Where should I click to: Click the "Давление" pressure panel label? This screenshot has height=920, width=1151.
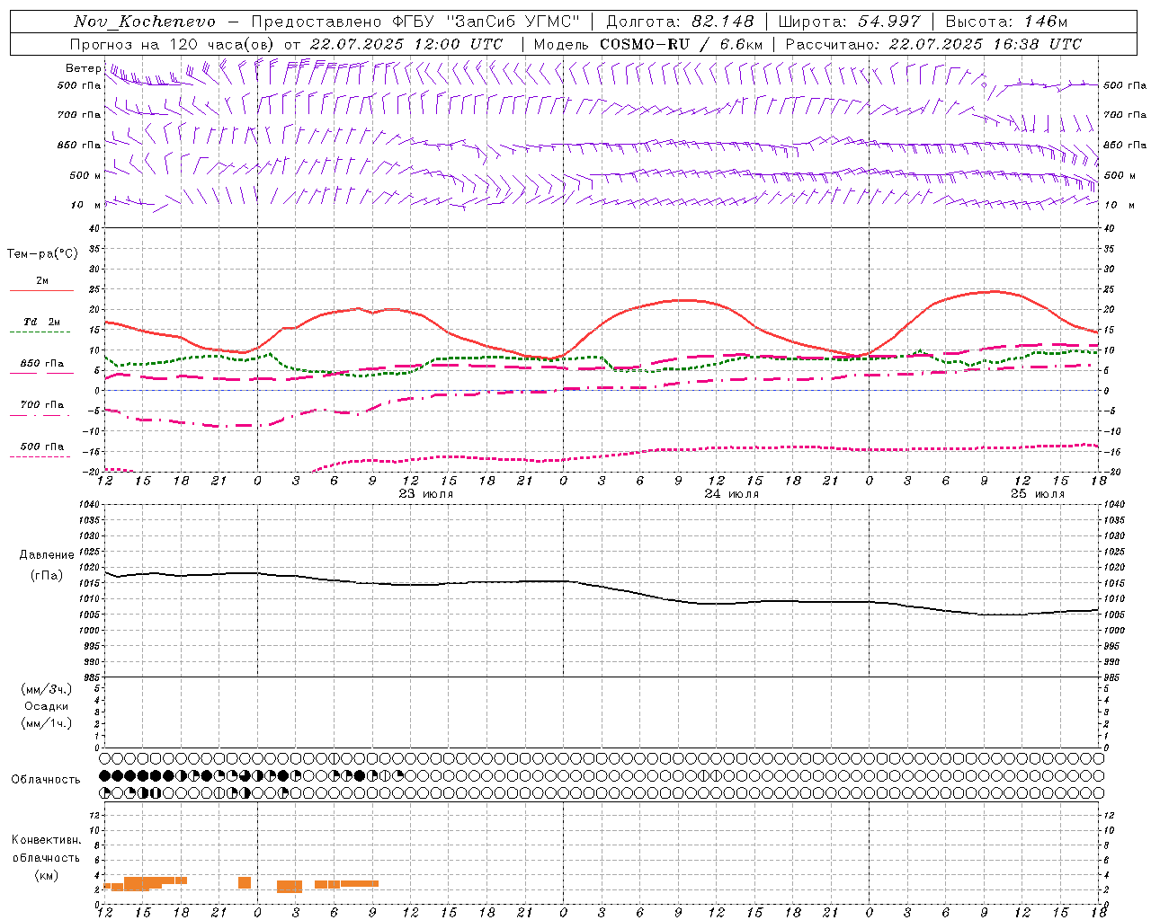(x=47, y=555)
